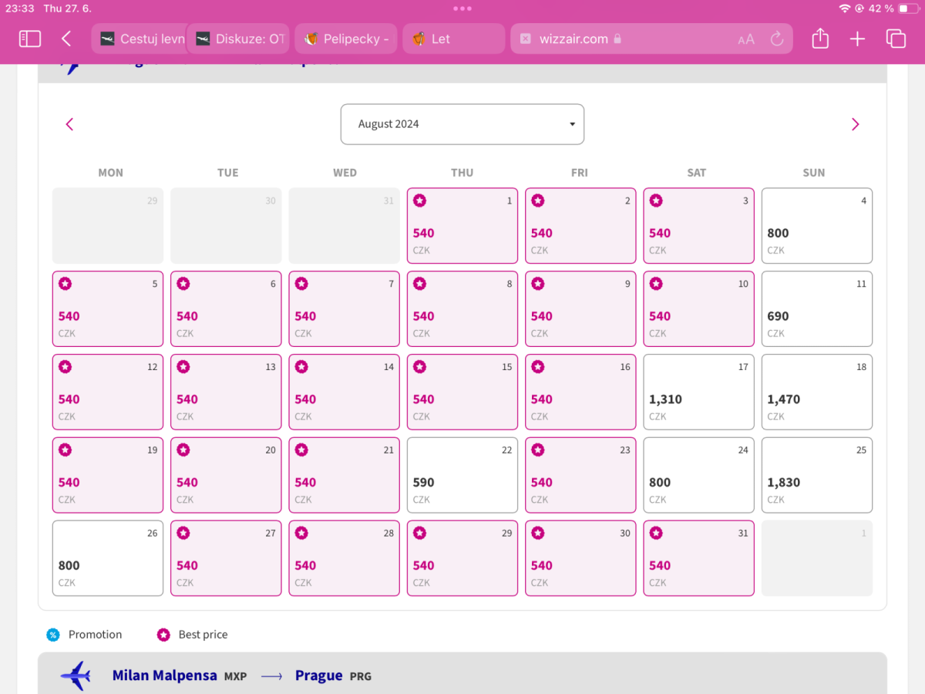Viewport: 925px width, 694px height.
Task: Tap the Share icon in Safari toolbar
Action: (x=820, y=39)
